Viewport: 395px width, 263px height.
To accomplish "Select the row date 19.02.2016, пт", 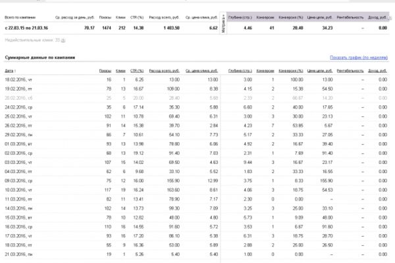I will 18,89.
